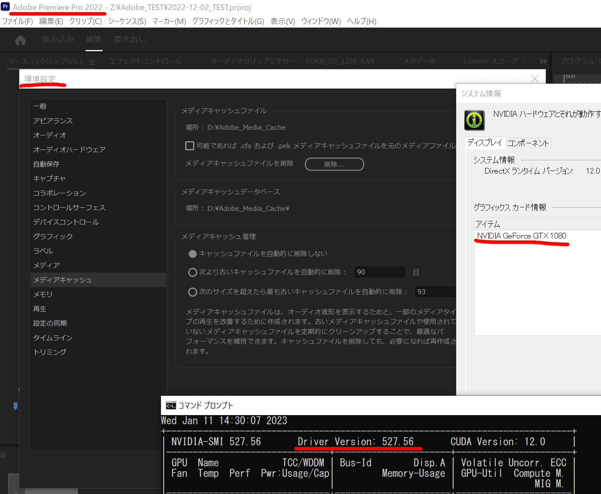Image resolution: width=601 pixels, height=494 pixels.
Task: Enable the .cfa and .pek cache checkbox
Action: click(x=190, y=146)
